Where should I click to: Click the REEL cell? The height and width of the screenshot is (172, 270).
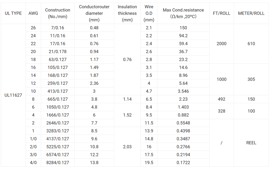click(251, 143)
